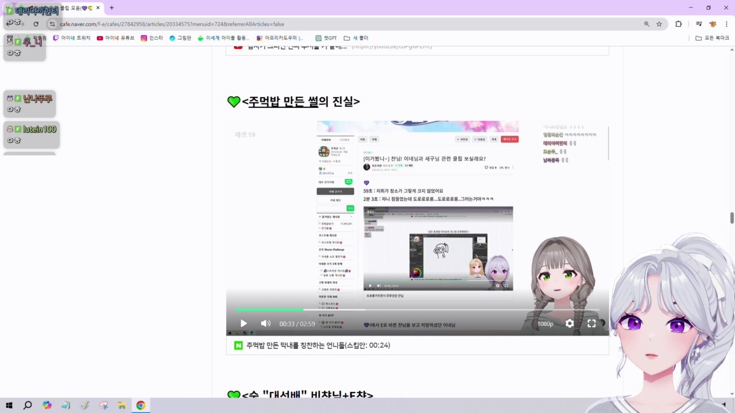The width and height of the screenshot is (735, 413).
Task: Open the 주먹밥 만든 막내를 칭찬하는 언니들 link
Action: coord(318,345)
